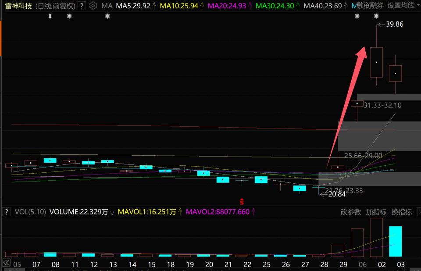
Task: Select the cyan candlestick for date 27
Action: tap(300, 188)
